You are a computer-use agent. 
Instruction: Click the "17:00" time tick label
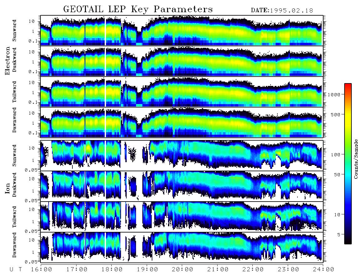(x=77, y=269)
